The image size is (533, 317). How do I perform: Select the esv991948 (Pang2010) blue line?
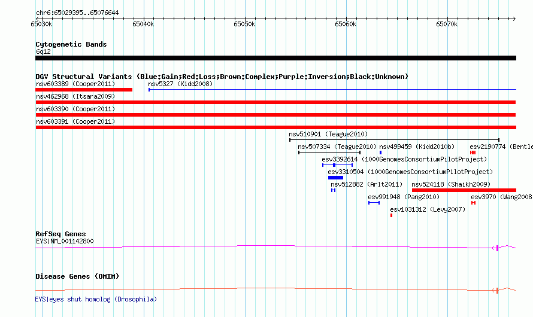[x=374, y=203]
